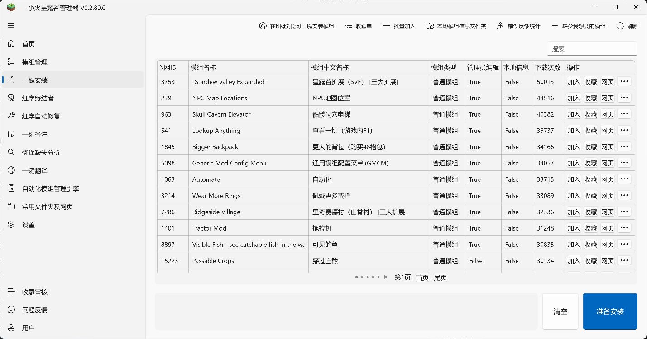This screenshot has height=339, width=647.
Task: Click the app cube logo icon
Action: pos(11,7)
